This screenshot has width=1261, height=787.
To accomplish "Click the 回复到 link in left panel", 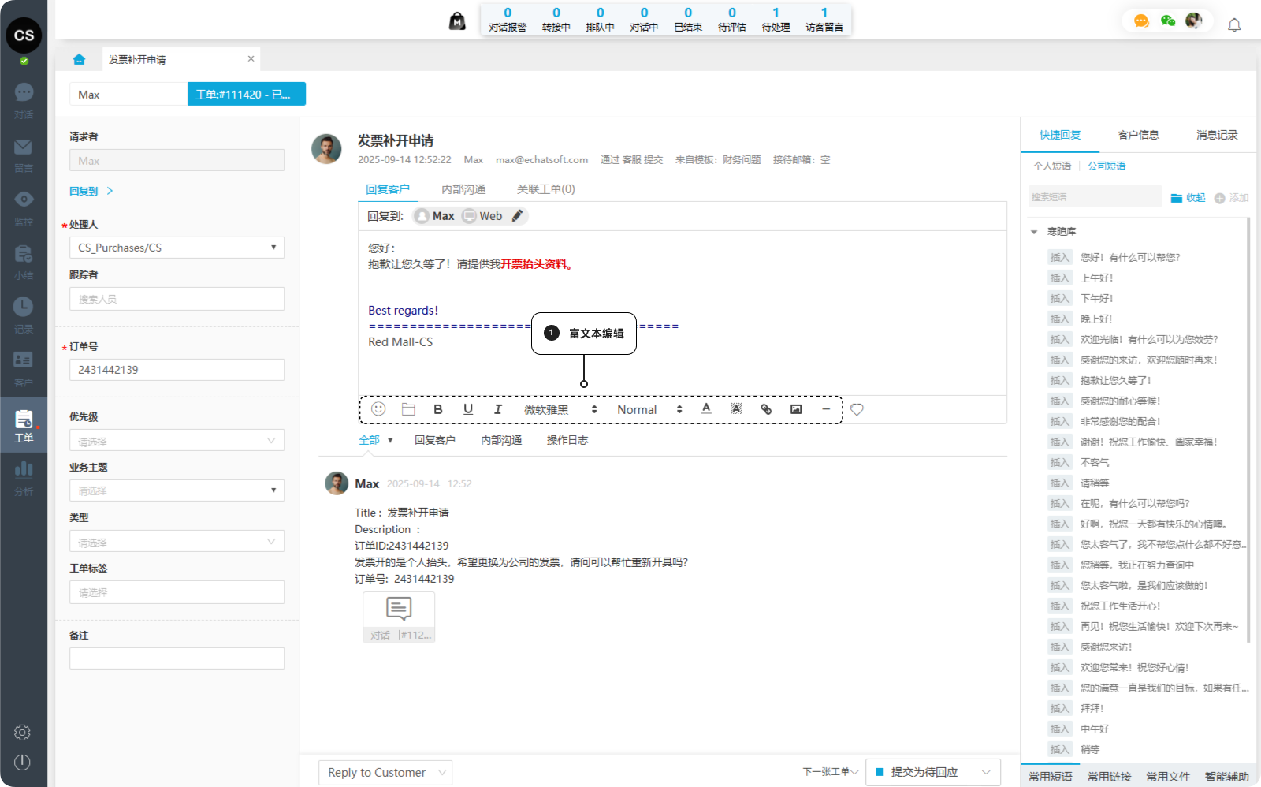I will [84, 191].
